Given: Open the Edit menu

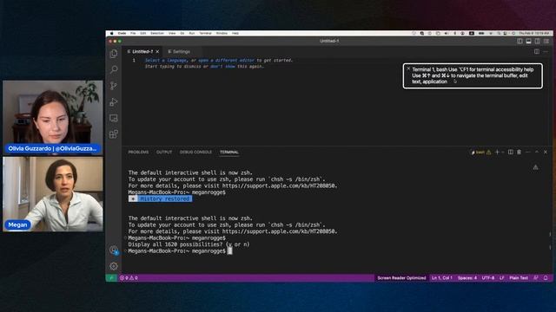Looking at the screenshot, I should click(142, 33).
